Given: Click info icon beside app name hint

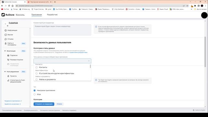Looking at the screenshot, I should 96,80.
